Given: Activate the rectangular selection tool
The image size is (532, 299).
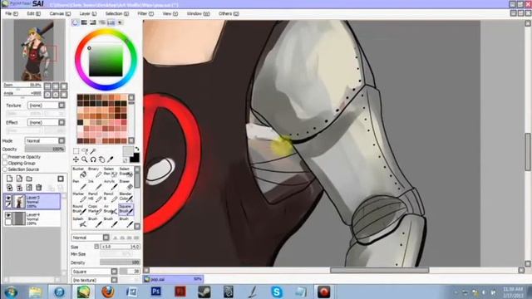Looking at the screenshot, I should click(x=76, y=151).
